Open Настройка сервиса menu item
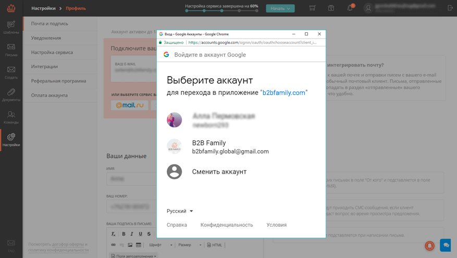Image resolution: width=457 pixels, height=258 pixels. 60,52
